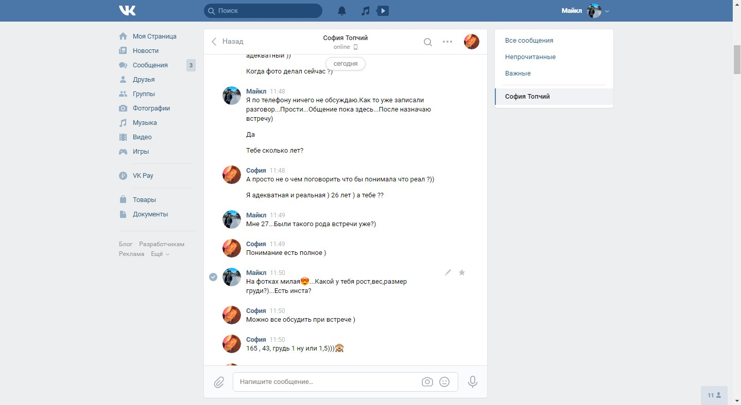741x405 pixels.
Task: Record voice message microphone icon
Action: tap(473, 382)
